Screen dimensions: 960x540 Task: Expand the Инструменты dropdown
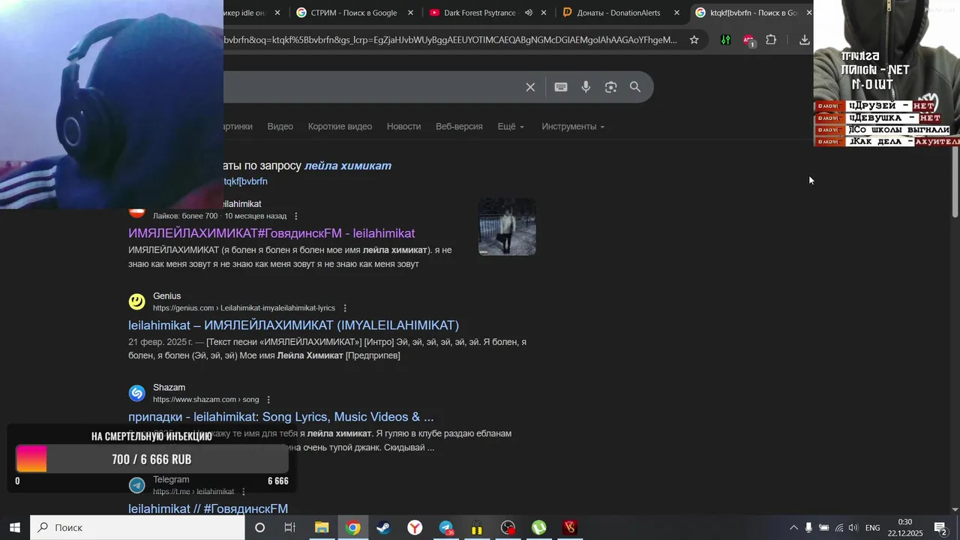point(573,126)
